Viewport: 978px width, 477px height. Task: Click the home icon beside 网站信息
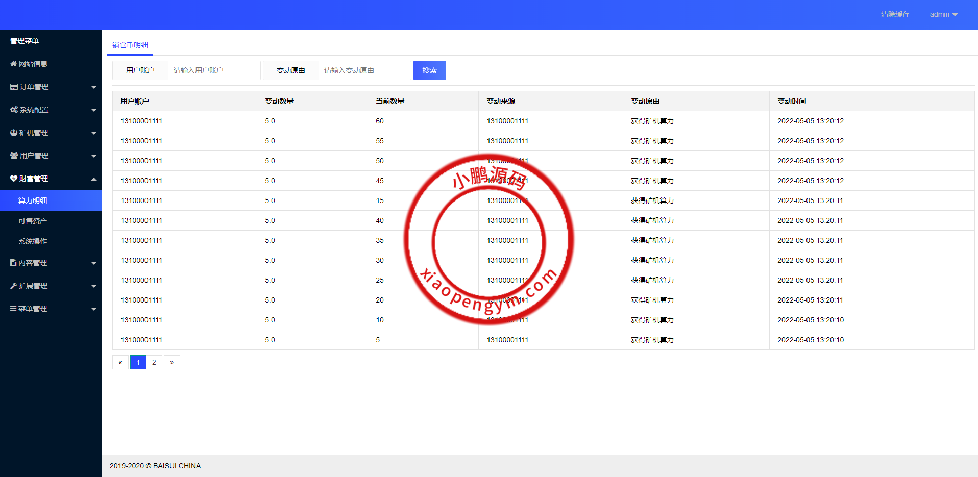14,64
